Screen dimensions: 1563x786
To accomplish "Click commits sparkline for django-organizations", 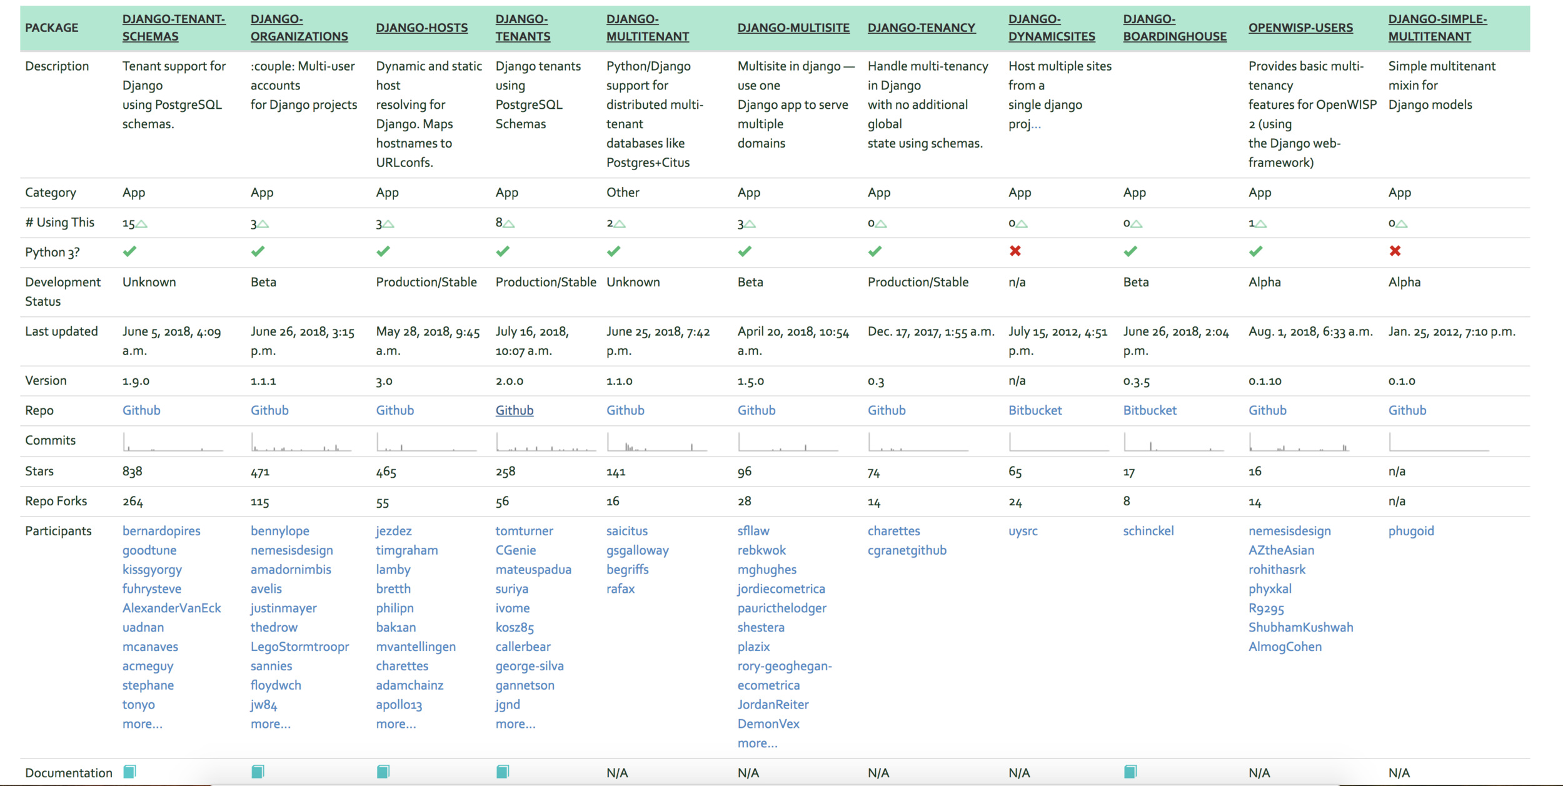I will 301,442.
